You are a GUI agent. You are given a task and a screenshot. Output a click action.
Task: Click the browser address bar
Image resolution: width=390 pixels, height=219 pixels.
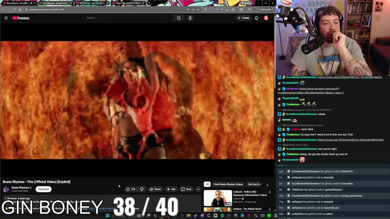coord(107,9)
